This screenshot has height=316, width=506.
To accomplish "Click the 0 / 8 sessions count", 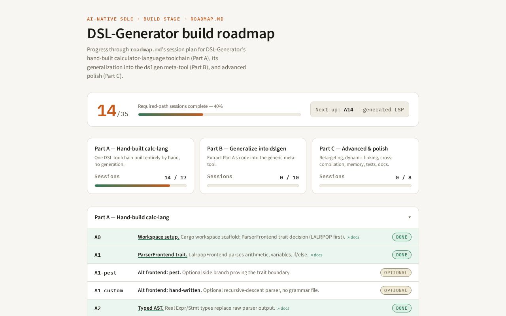I will click(x=404, y=177).
